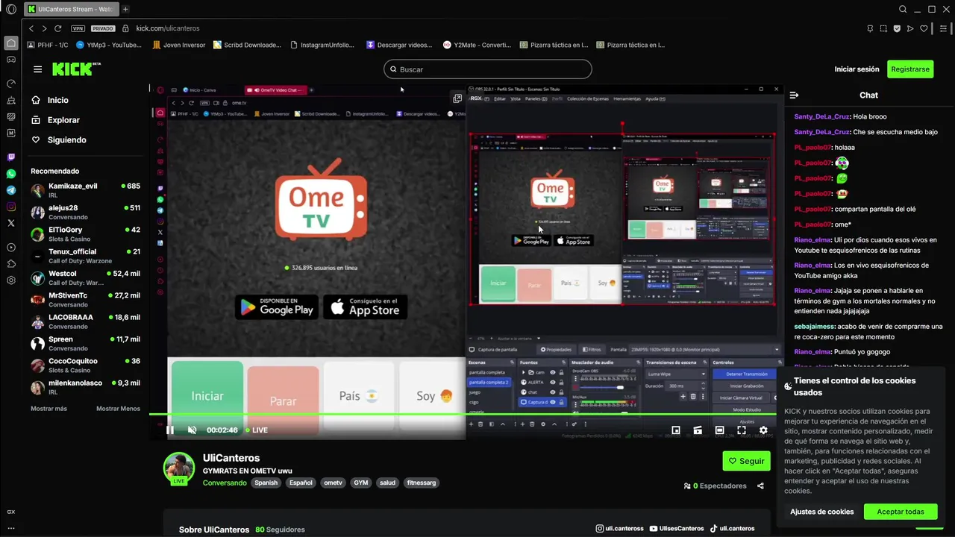Click the browser reload button
Image resolution: width=955 pixels, height=537 pixels.
pos(57,28)
